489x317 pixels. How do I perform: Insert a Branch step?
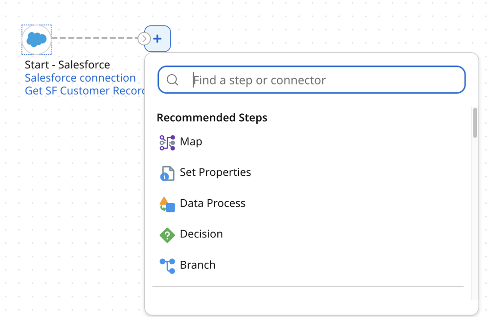click(197, 265)
